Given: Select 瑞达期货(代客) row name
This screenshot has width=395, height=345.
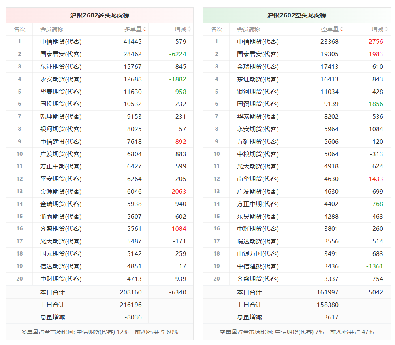Looking at the screenshot, I should pyautogui.click(x=258, y=241).
